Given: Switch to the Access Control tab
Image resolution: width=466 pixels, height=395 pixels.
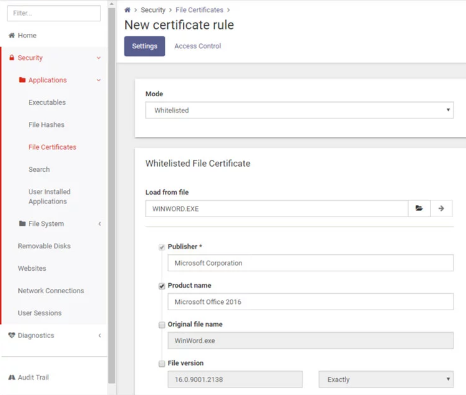Looking at the screenshot, I should 197,46.
